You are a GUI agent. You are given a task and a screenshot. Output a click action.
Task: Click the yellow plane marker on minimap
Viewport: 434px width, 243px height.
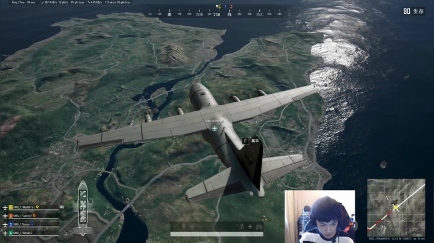pyautogui.click(x=396, y=208)
